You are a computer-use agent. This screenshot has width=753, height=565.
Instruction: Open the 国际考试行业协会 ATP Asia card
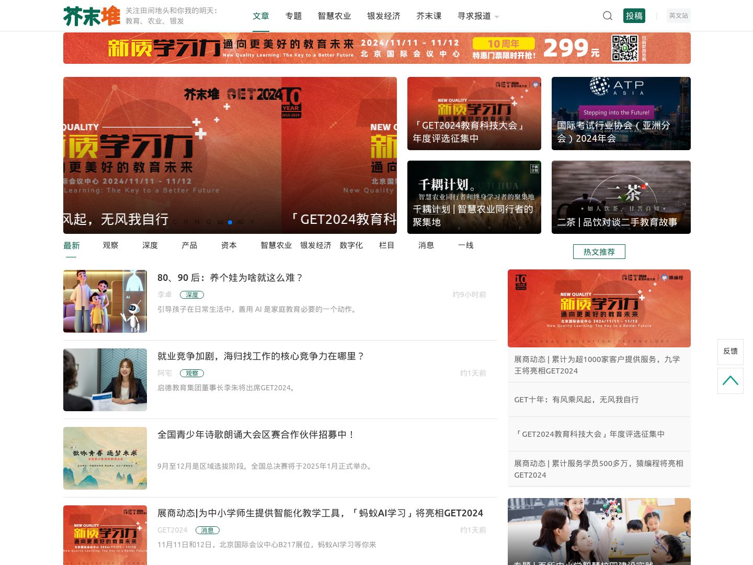pos(621,114)
